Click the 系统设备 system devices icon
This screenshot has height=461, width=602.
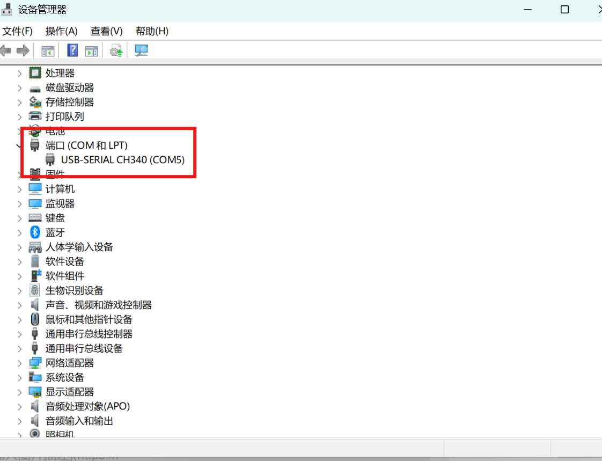click(x=35, y=377)
